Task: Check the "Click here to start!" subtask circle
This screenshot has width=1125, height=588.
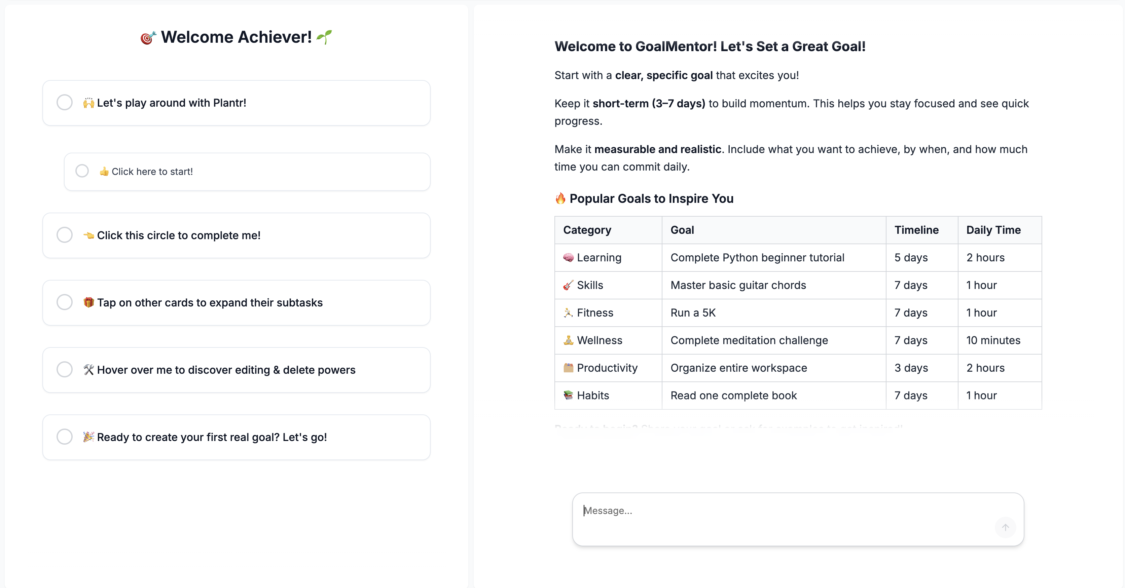Action: [82, 171]
